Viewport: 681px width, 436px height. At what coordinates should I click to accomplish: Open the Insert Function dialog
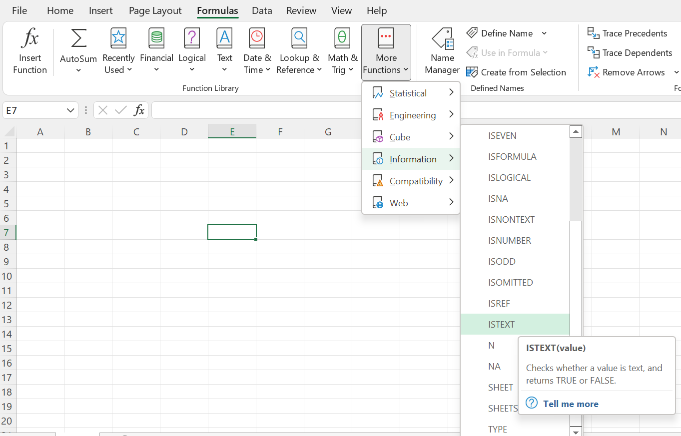click(30, 51)
